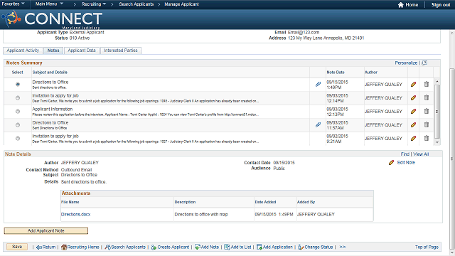Viewport: 455px width, 256px height.
Task: Click the View All link
Action: [421, 154]
